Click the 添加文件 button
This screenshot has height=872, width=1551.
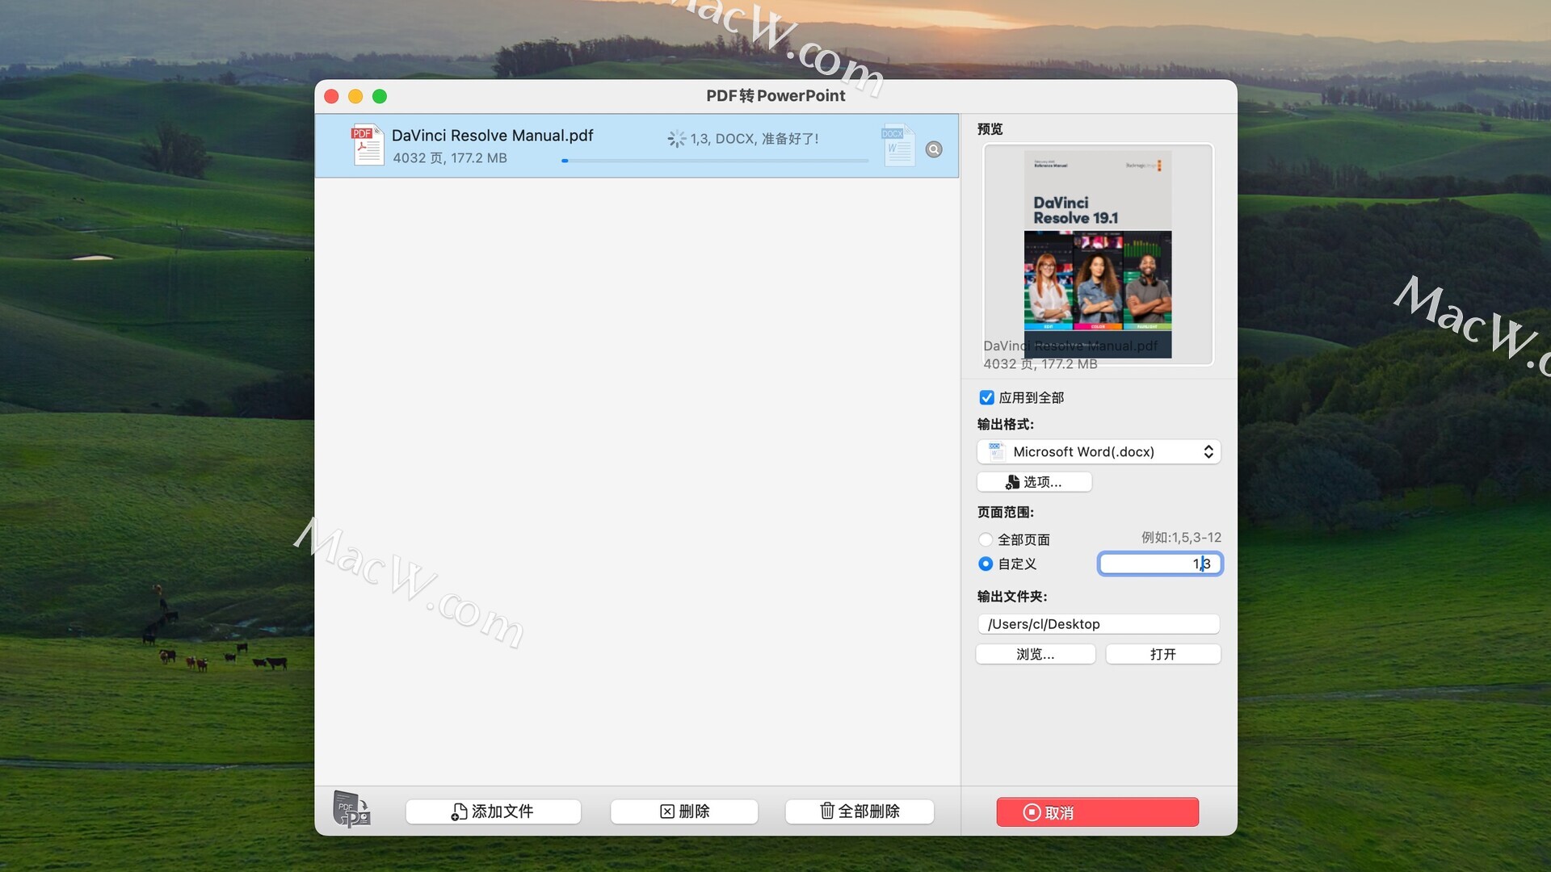pyautogui.click(x=494, y=811)
